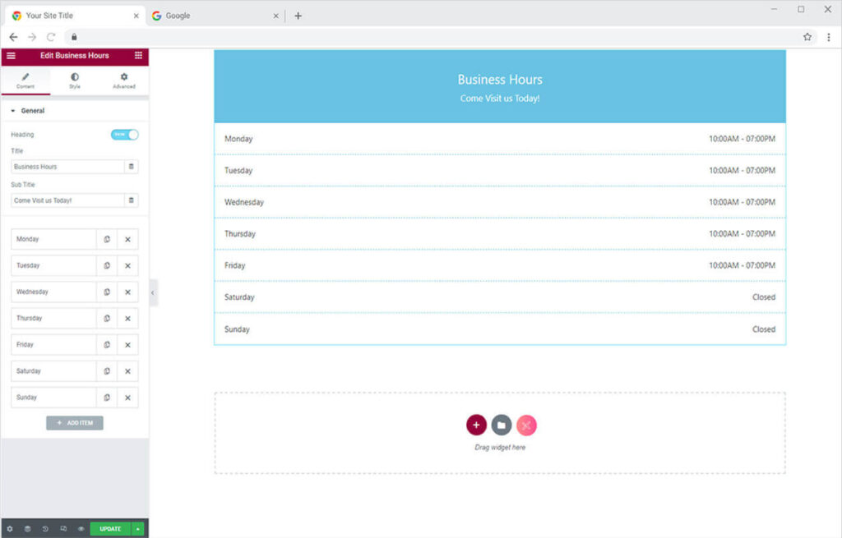Switch to the Advanced tab
Viewport: 842px width, 538px height.
124,80
